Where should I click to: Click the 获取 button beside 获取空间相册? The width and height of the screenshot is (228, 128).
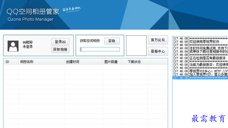(112, 41)
